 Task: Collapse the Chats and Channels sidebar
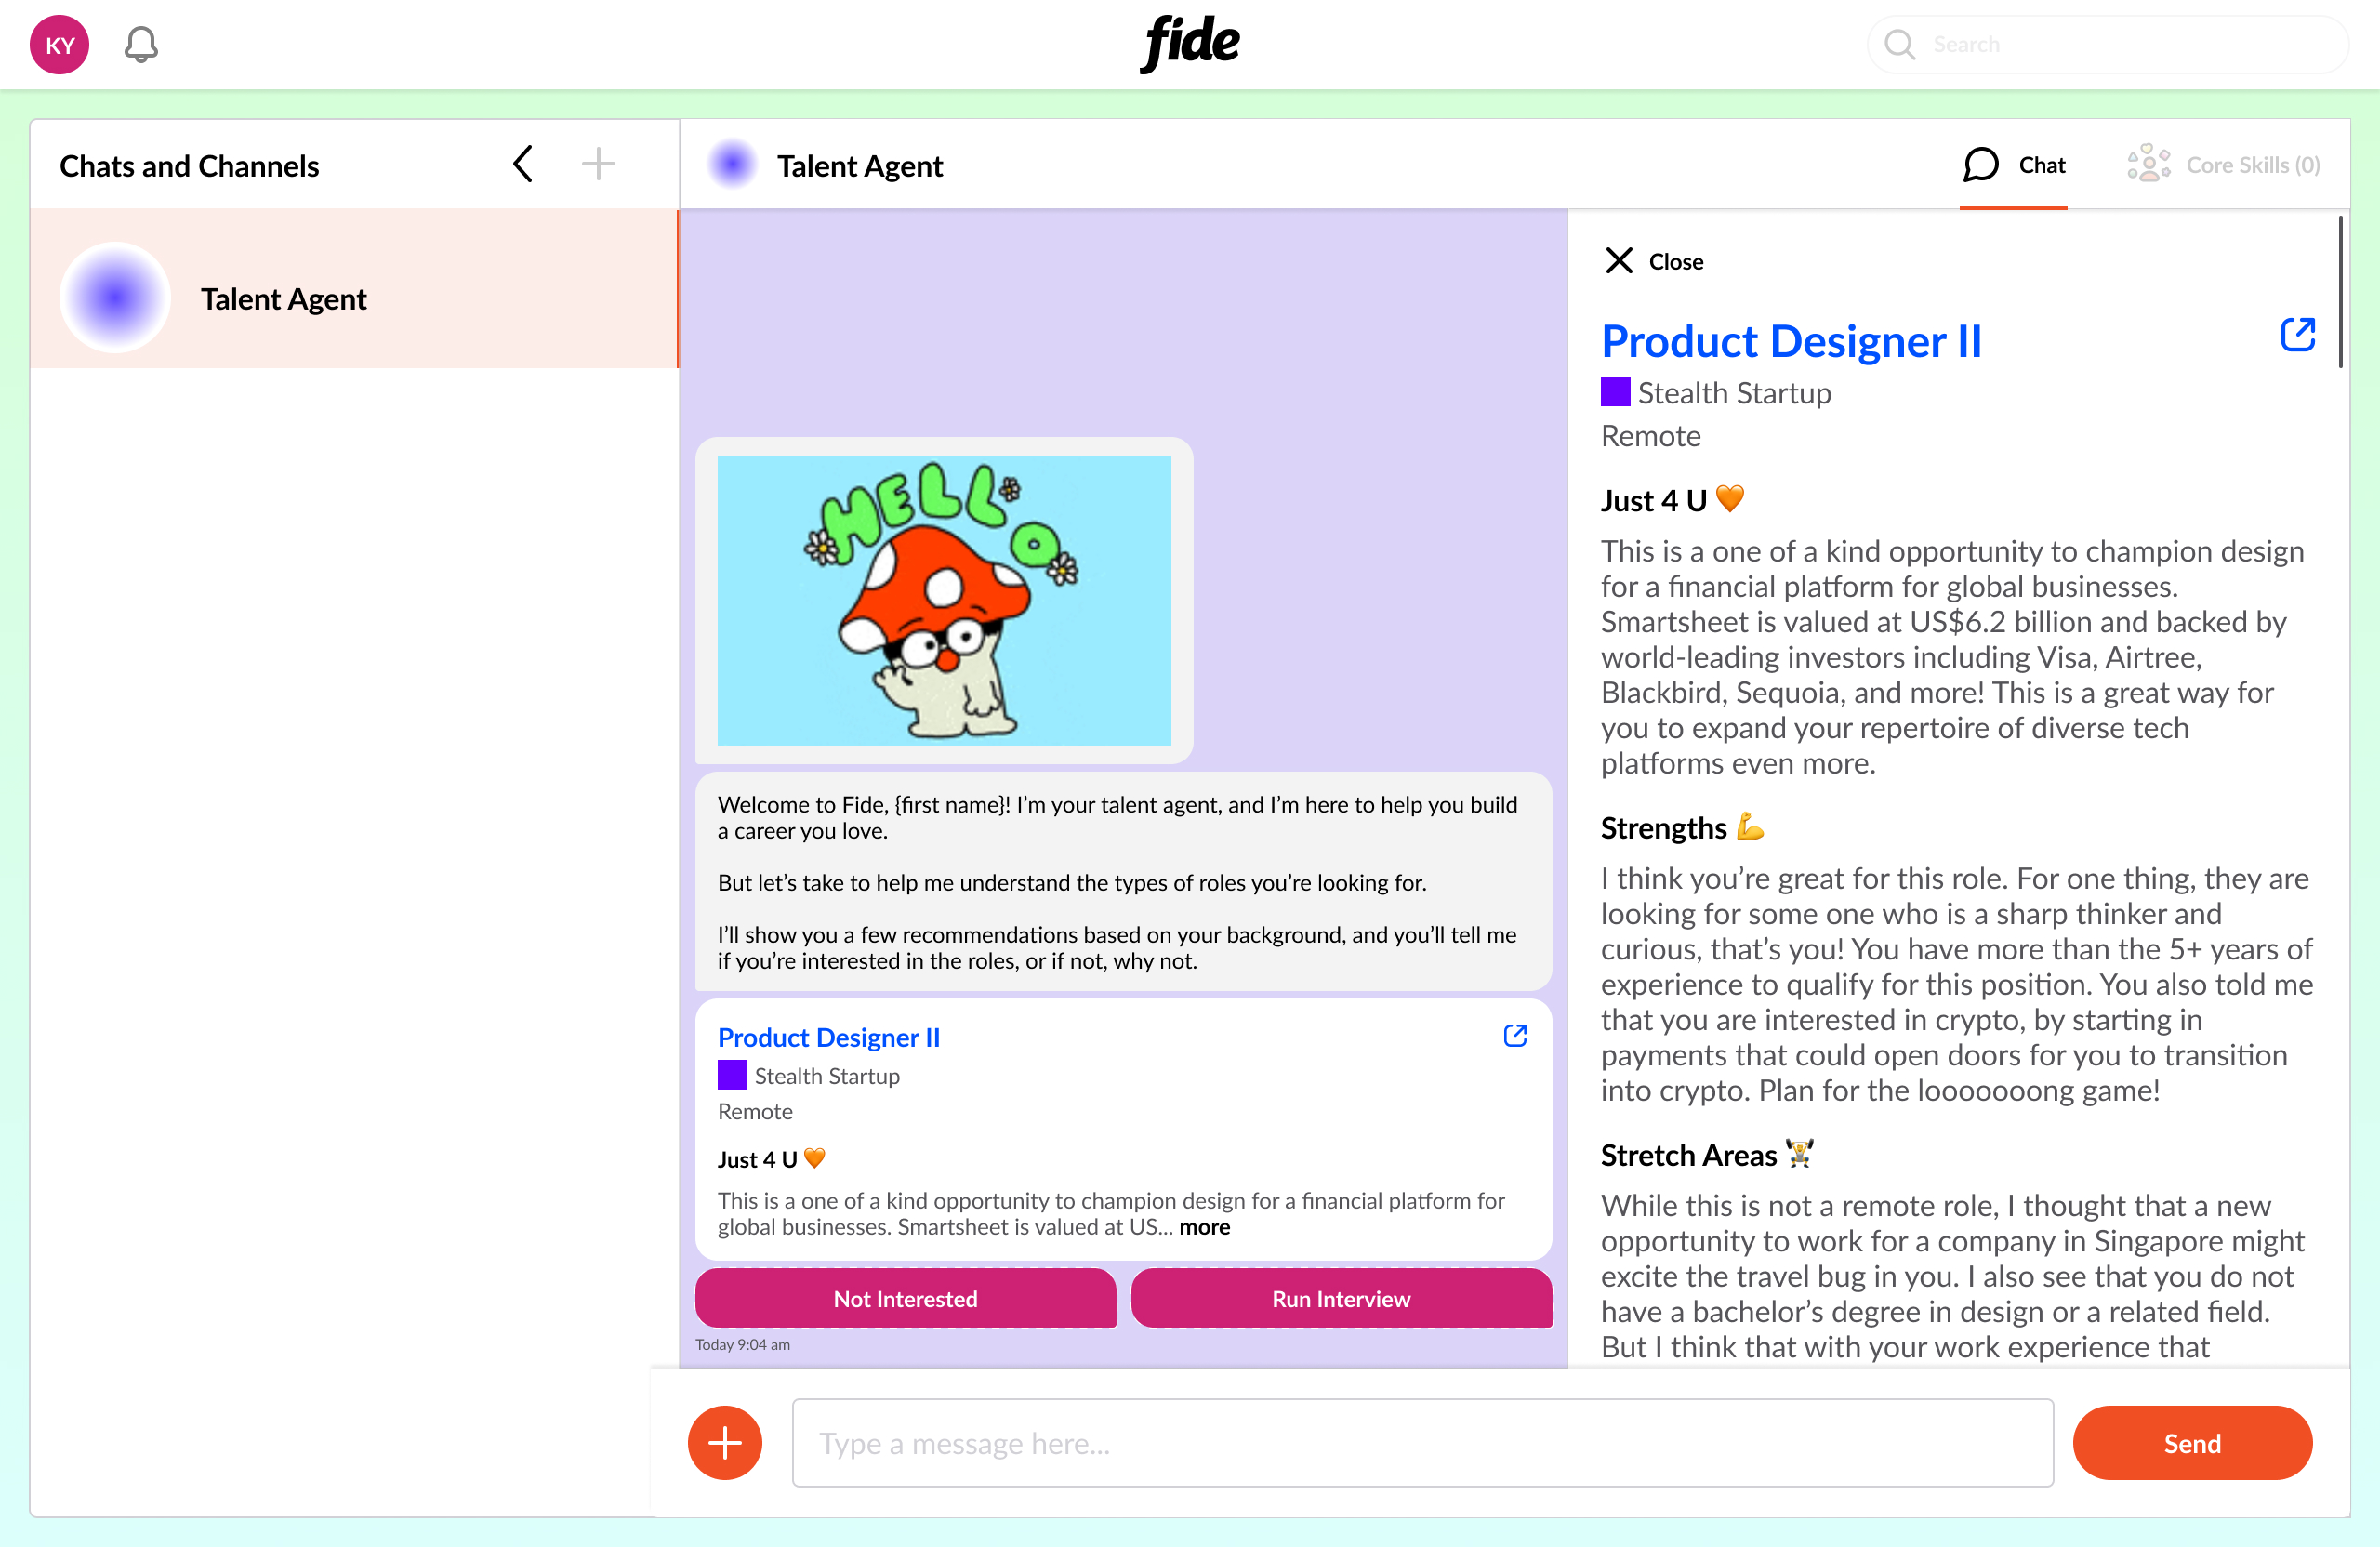[x=522, y=163]
